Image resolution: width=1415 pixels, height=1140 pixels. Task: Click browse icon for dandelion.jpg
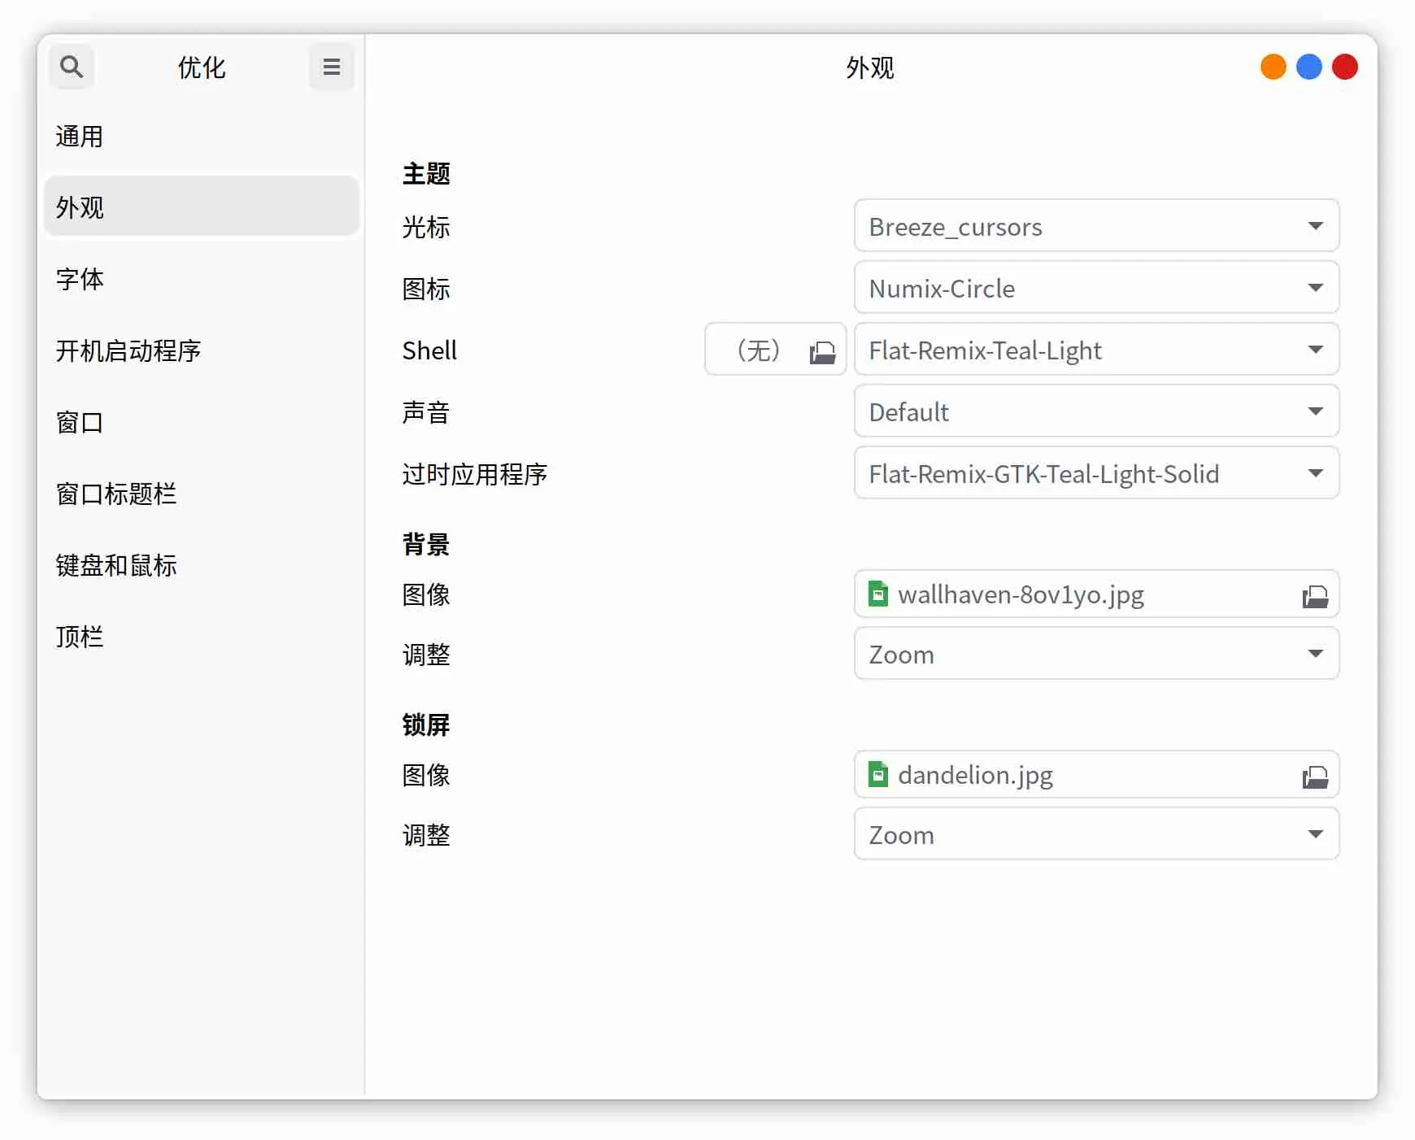[x=1314, y=777]
